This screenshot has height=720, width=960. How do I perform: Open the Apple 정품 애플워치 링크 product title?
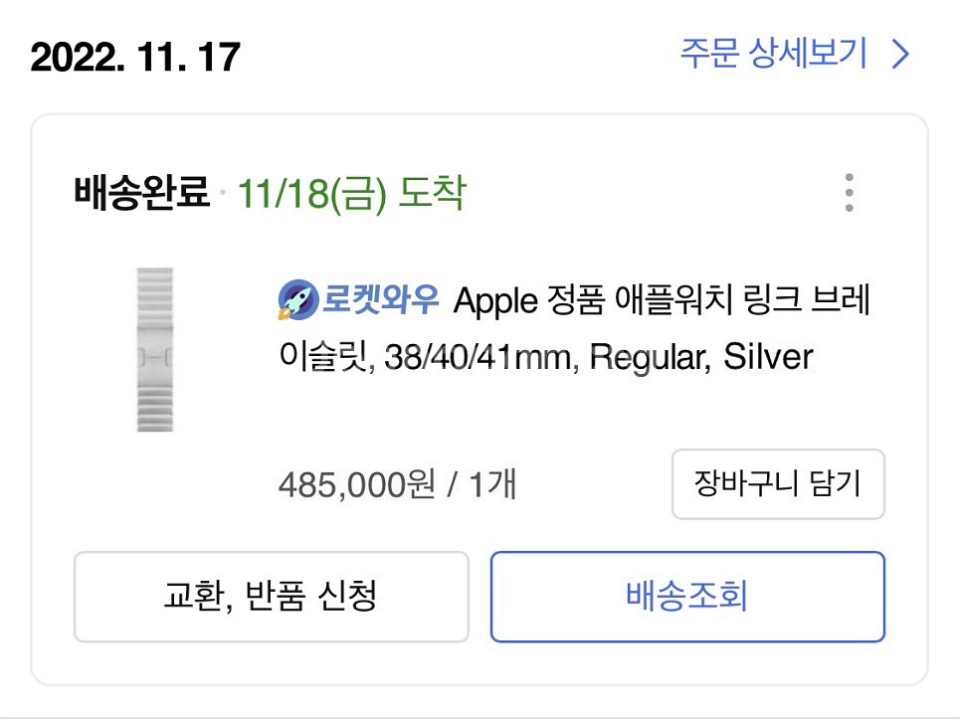662,300
